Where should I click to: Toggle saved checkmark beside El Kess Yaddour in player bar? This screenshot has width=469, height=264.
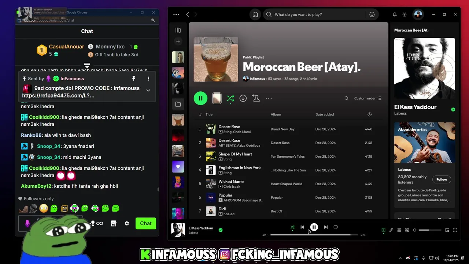pos(221,230)
